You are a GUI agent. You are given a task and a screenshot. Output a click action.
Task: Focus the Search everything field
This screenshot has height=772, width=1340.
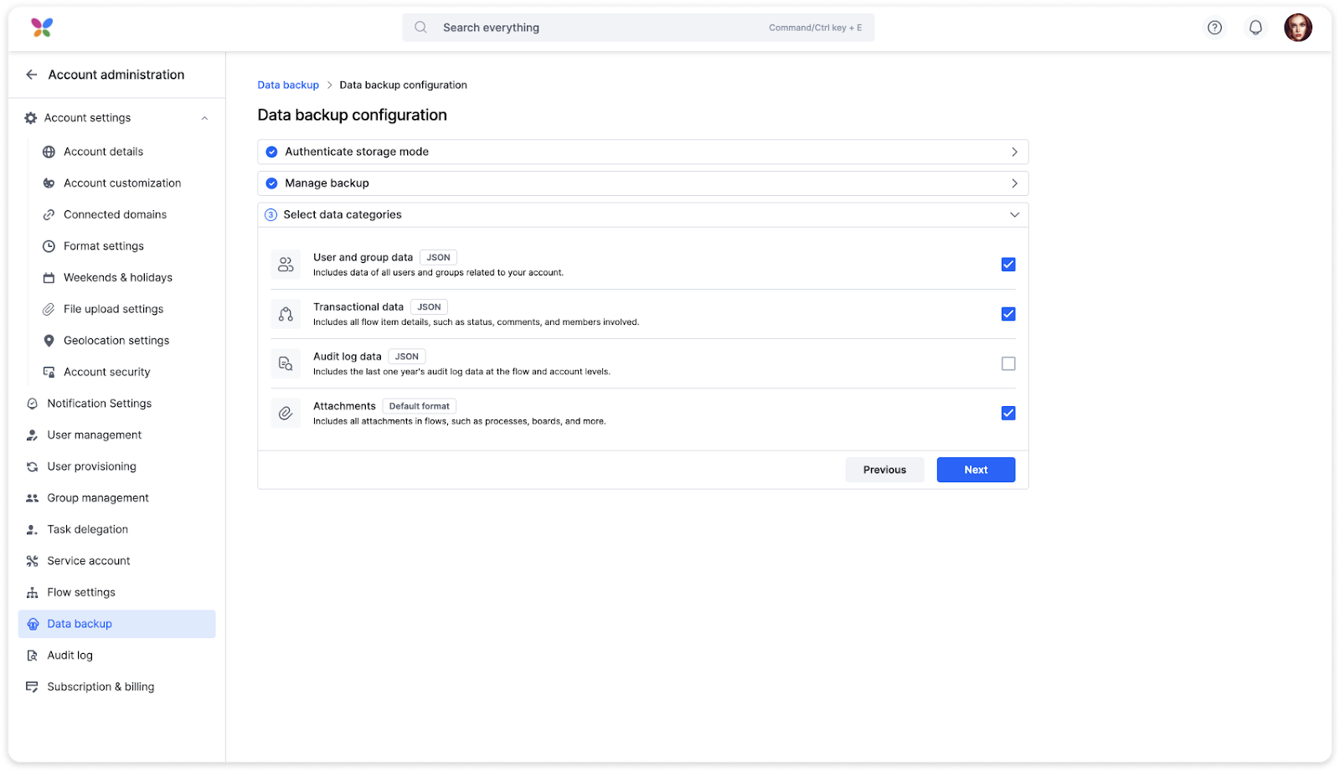point(638,28)
